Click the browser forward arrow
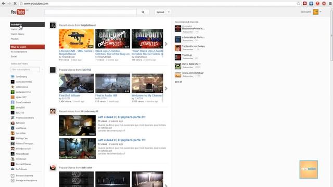333x187 pixels. [9, 4]
